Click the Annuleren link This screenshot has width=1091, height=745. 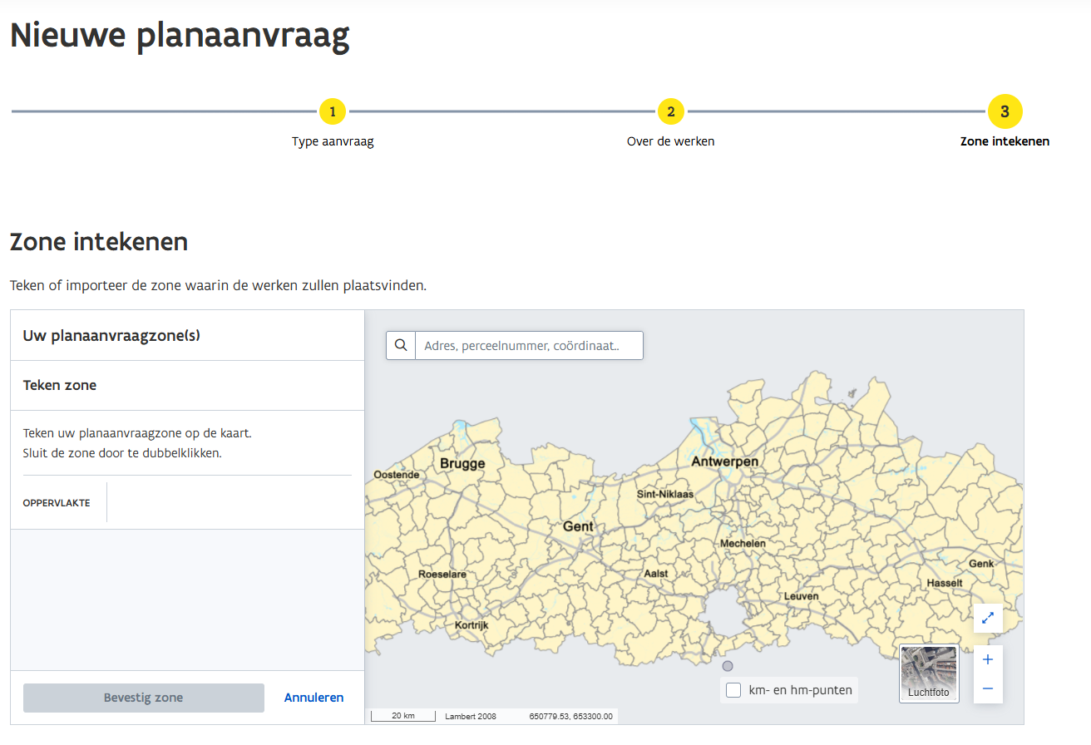(x=313, y=698)
